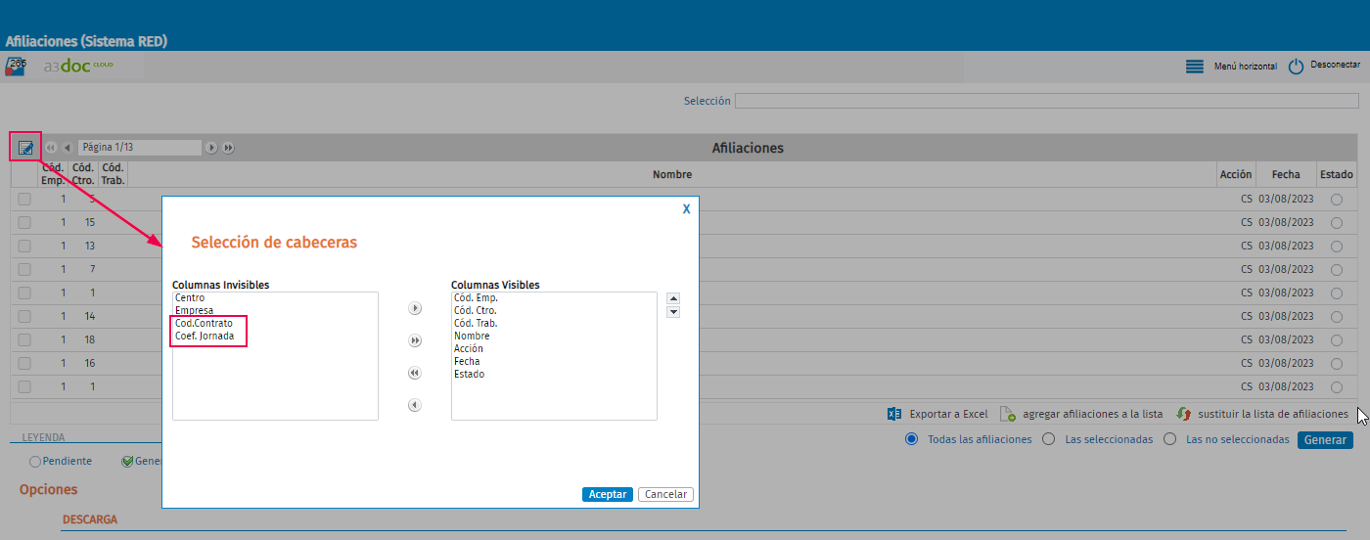Select Cód. Emp. in Columnas Visibles list

tap(476, 297)
